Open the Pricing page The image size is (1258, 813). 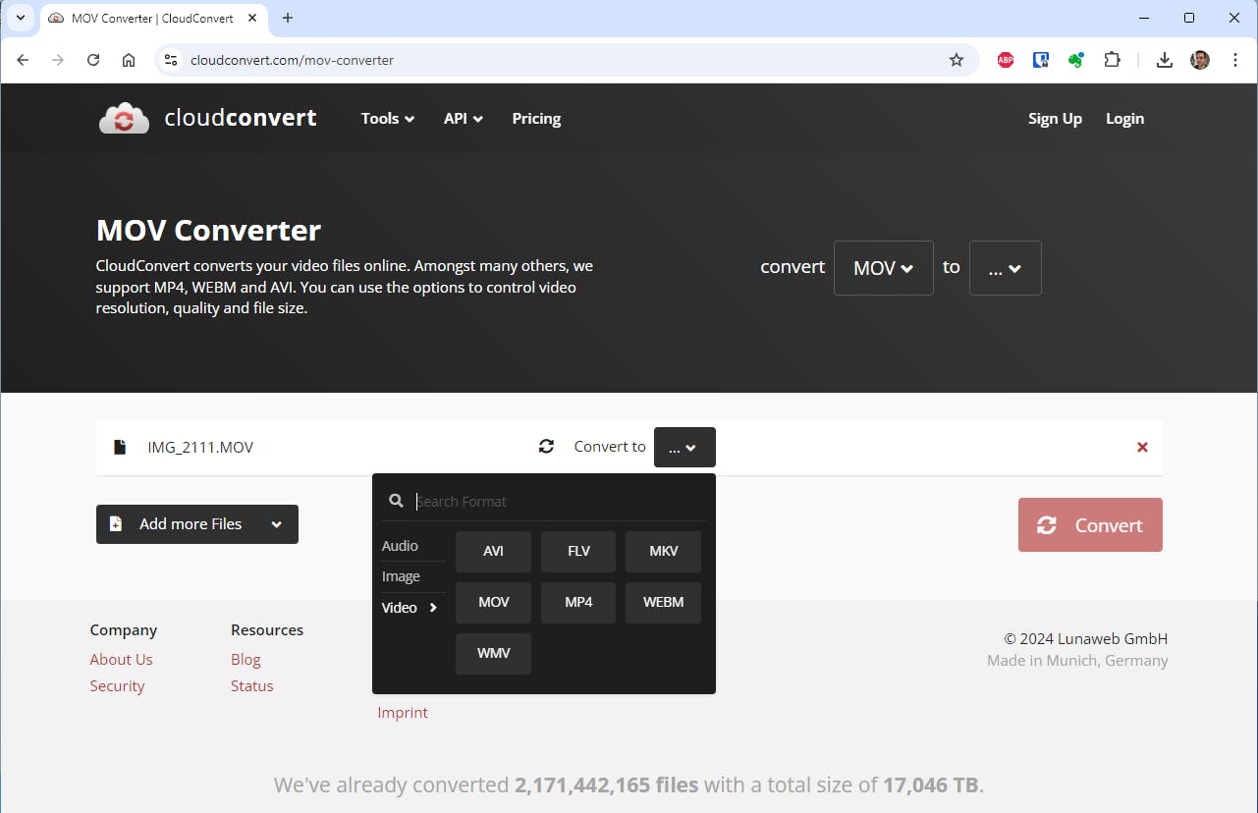tap(536, 119)
